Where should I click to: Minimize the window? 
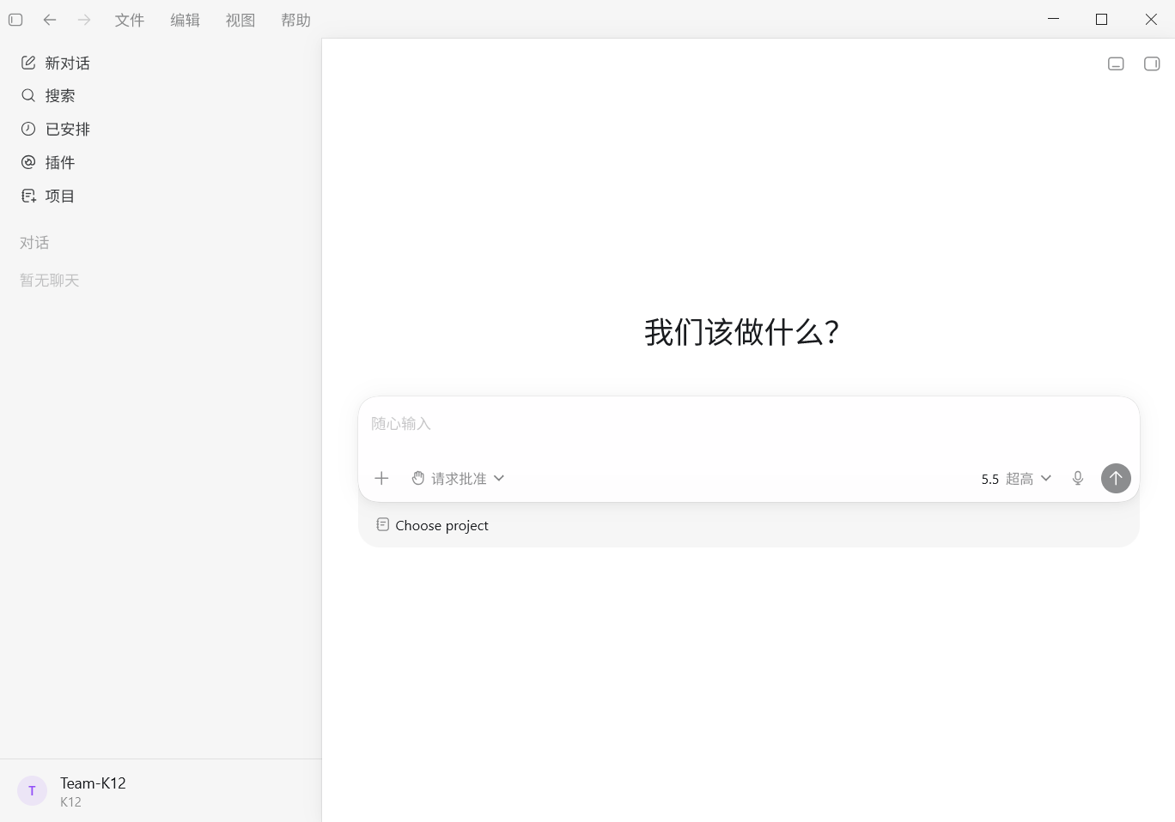click(x=1054, y=19)
